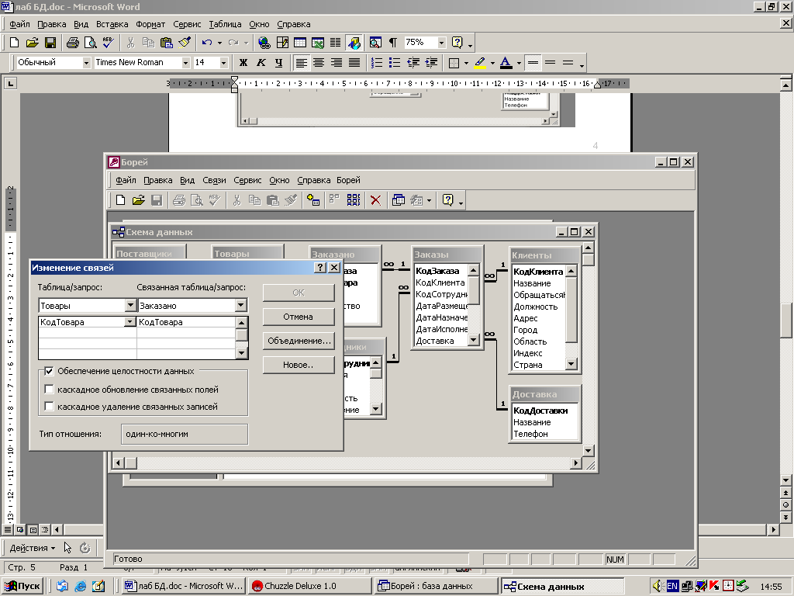
Task: Enable каскадное обновление связанных полей
Action: point(49,390)
